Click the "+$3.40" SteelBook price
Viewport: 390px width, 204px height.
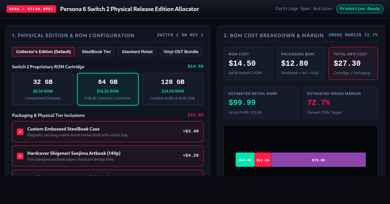[x=191, y=131]
